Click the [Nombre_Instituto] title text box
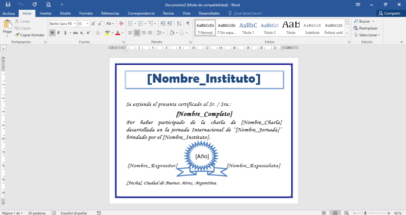 coord(204,80)
